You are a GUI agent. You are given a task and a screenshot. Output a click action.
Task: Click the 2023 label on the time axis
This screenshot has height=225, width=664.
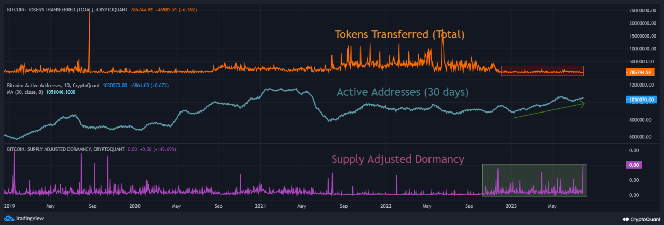click(x=511, y=206)
